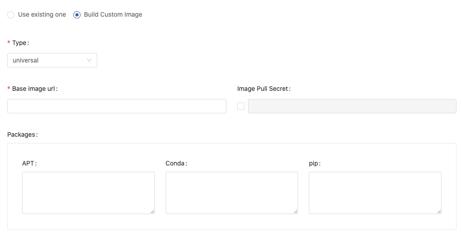461x237 pixels.
Task: Click the Conda text area resize handle
Action: pos(295,211)
